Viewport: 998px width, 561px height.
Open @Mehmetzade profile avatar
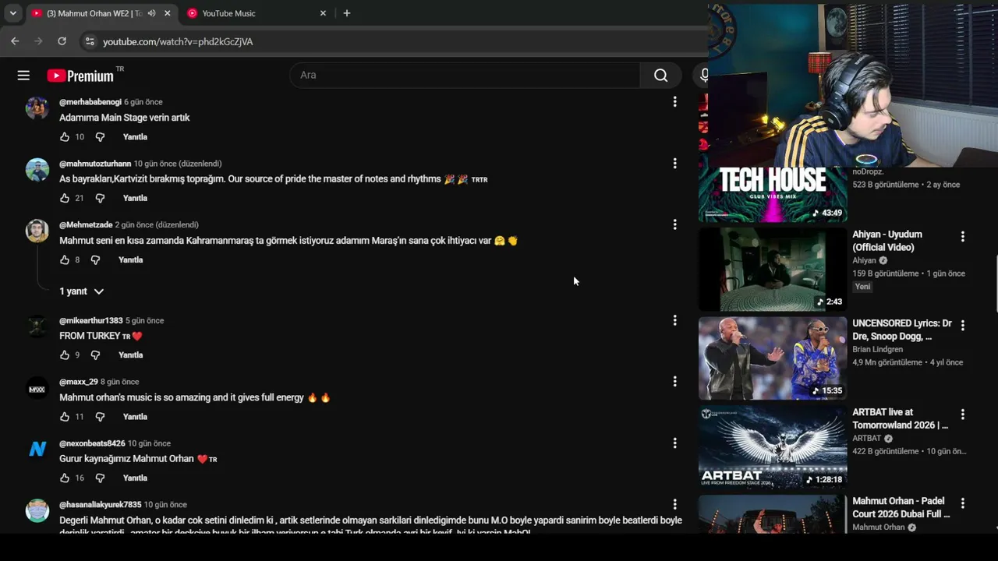pos(37,231)
